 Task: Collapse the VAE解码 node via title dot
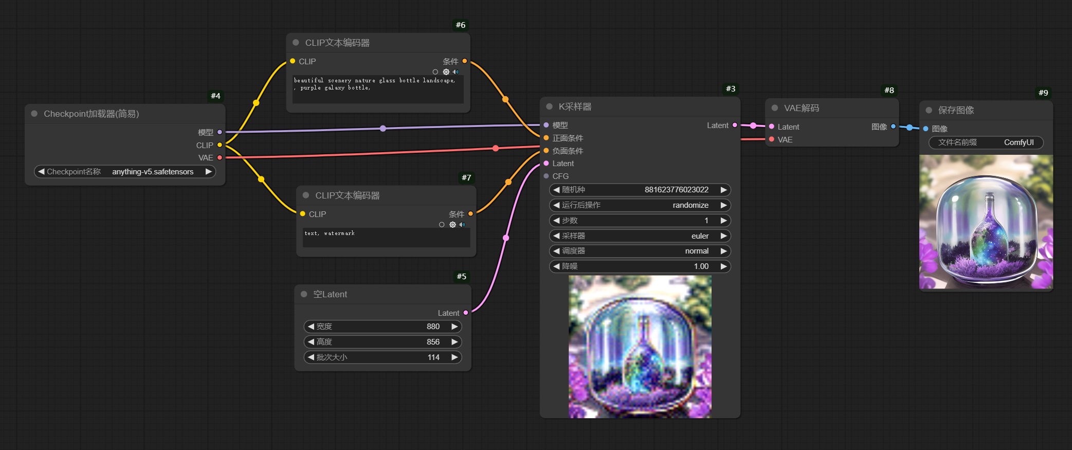(x=774, y=108)
